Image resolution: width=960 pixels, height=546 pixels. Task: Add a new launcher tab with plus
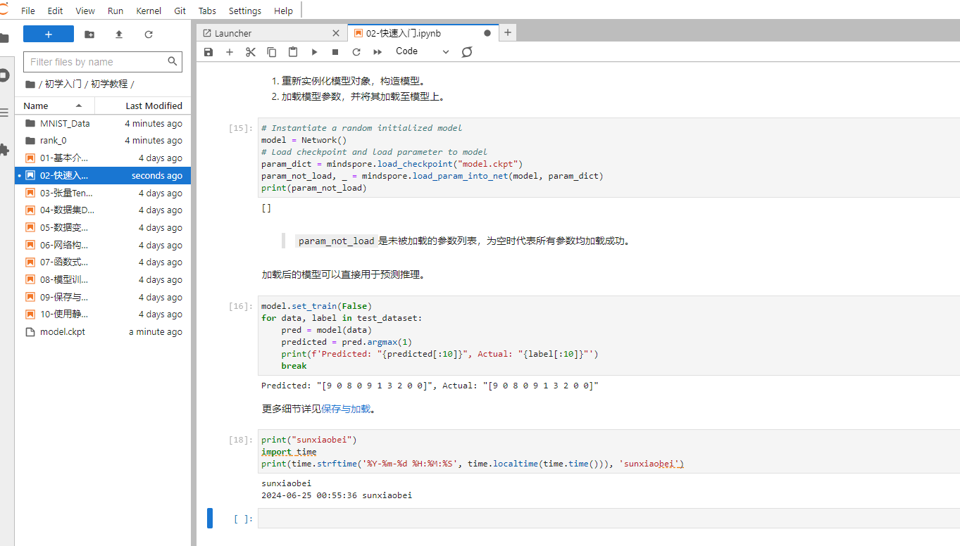click(x=508, y=32)
